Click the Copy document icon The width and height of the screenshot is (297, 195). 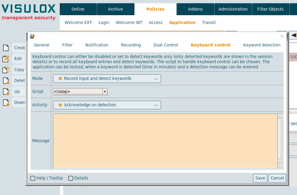coord(6,70)
